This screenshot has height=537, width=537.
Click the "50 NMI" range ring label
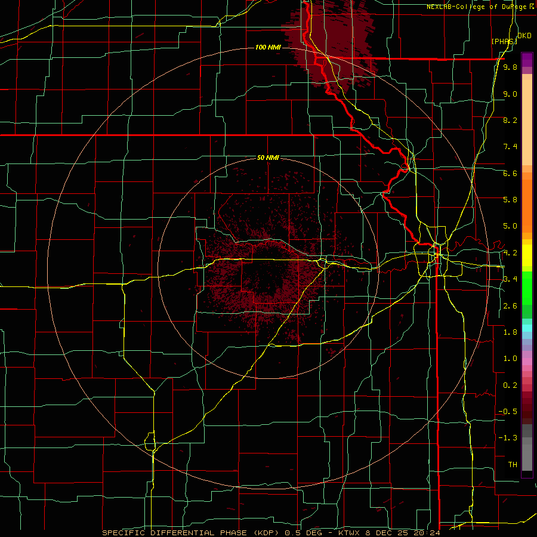(268, 158)
